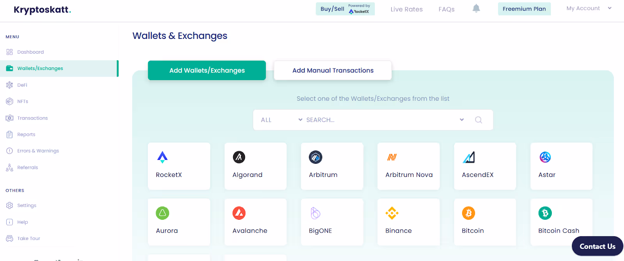
Task: Click the Settings gear icon
Action: (9, 205)
